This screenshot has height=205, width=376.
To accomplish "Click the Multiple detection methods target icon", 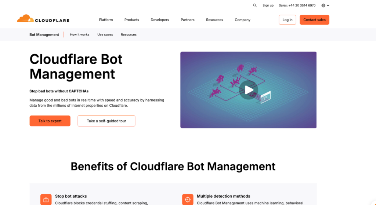I will pos(188,199).
